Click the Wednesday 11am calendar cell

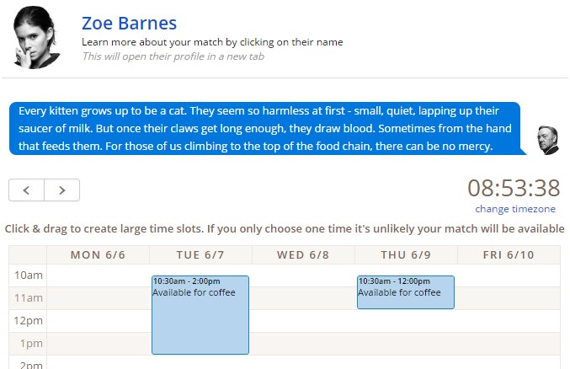pos(303,298)
